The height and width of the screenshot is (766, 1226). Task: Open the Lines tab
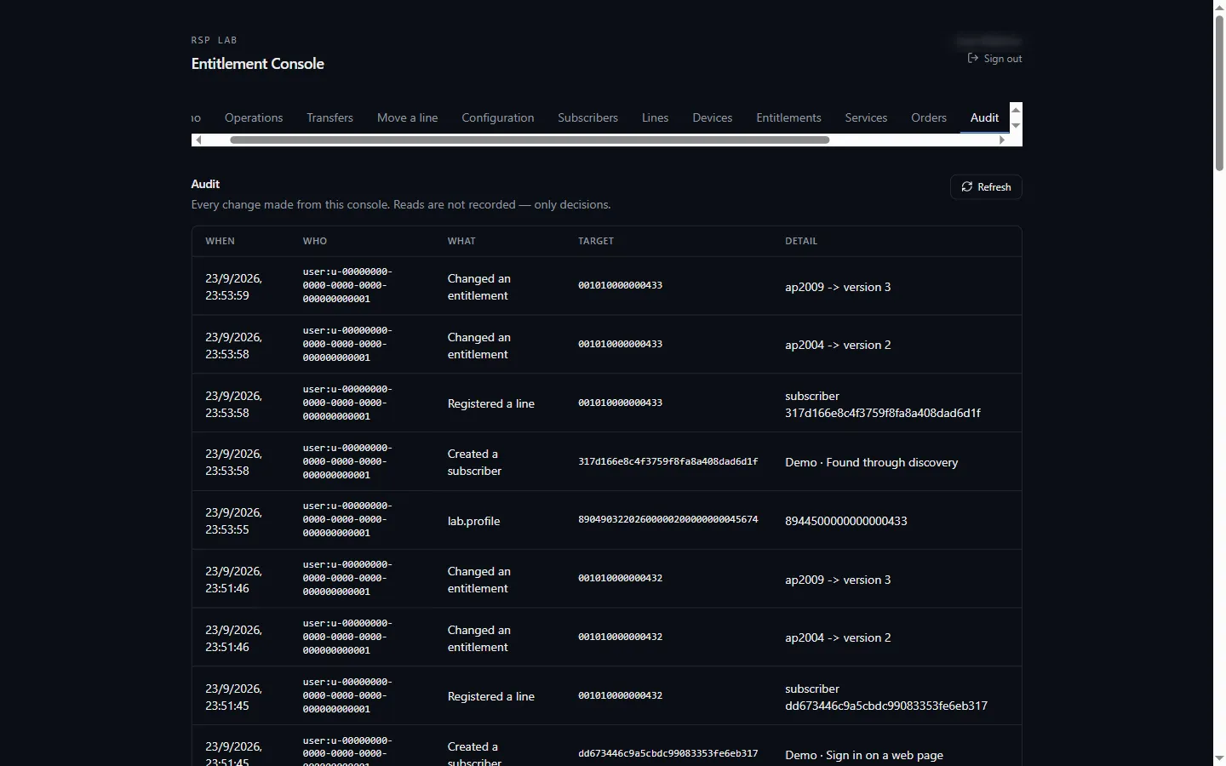pos(655,117)
